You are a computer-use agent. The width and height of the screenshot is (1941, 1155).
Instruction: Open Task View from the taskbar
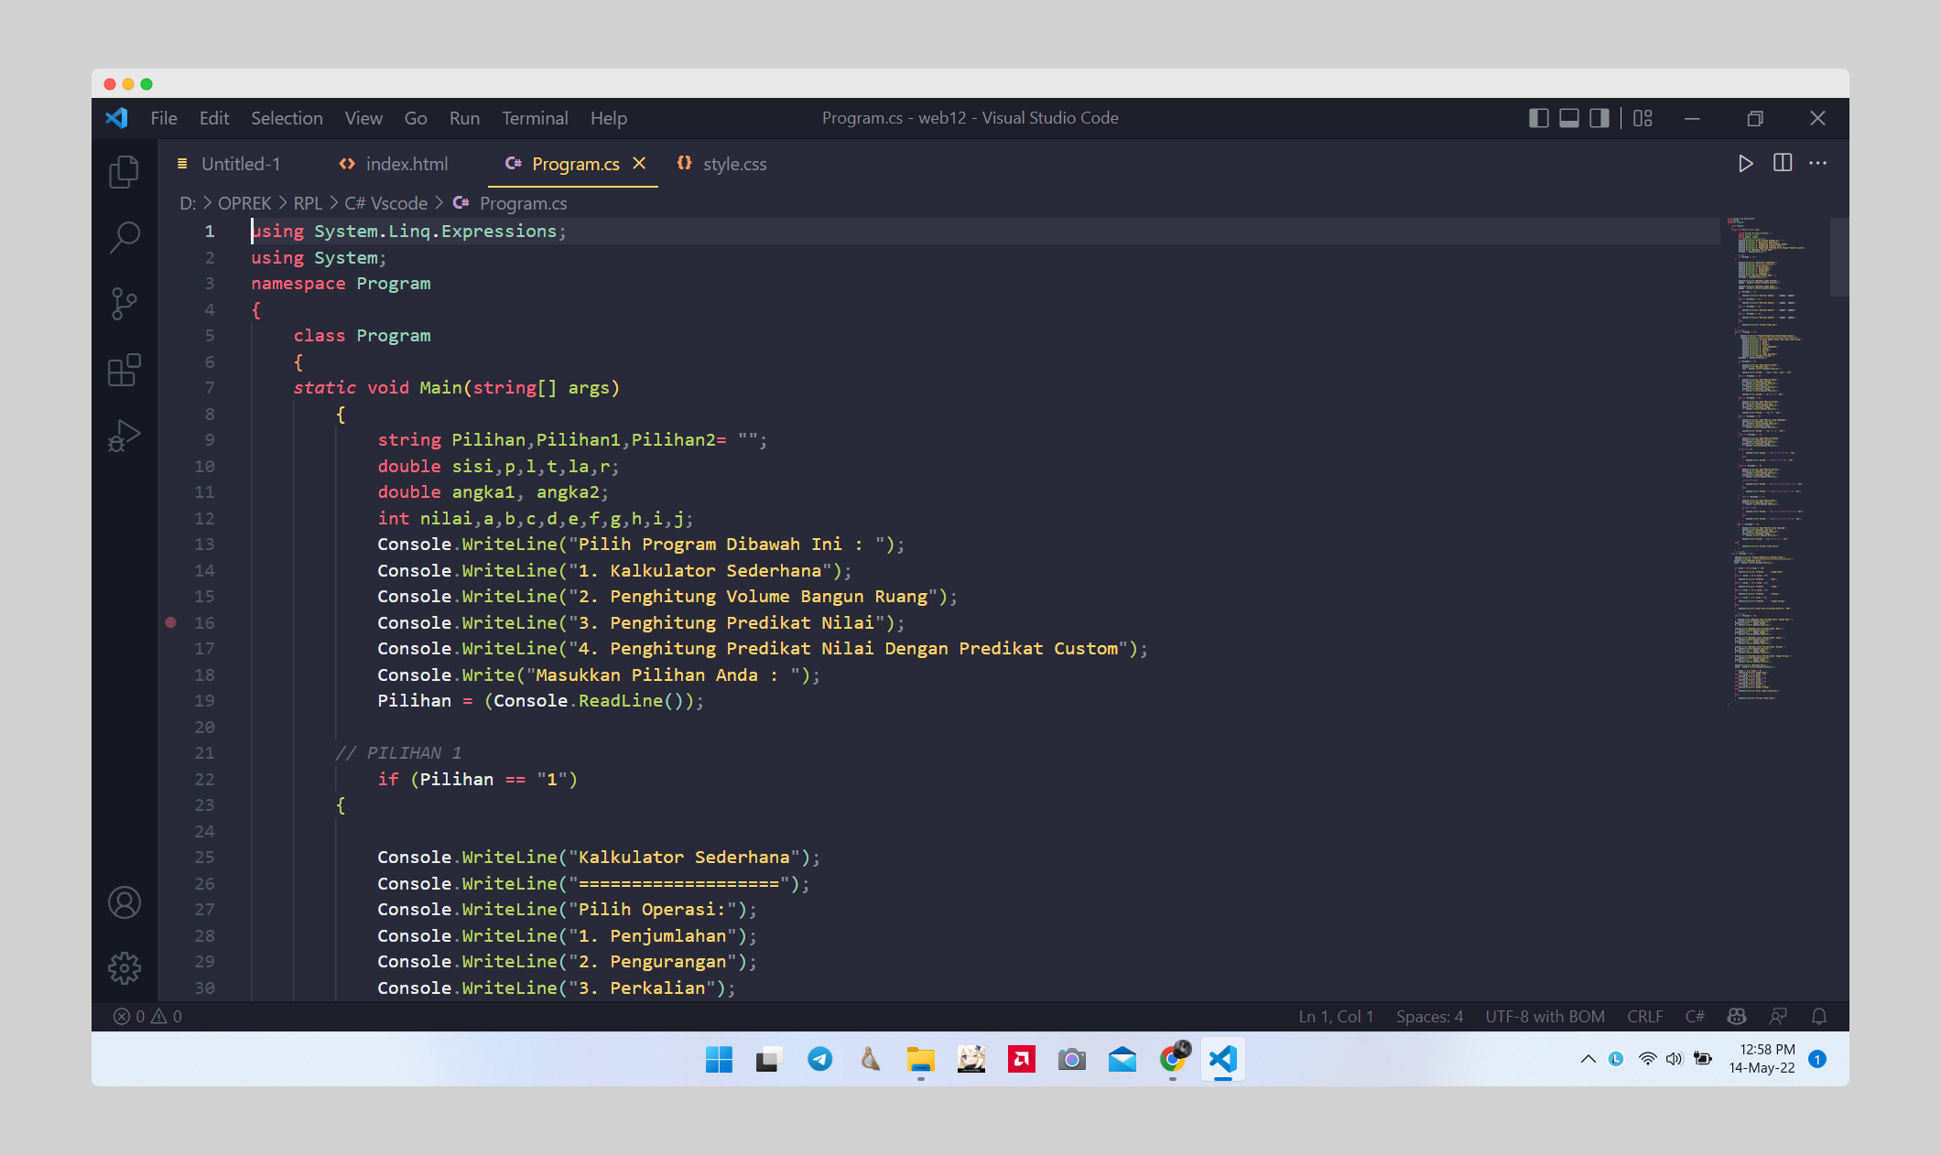pyautogui.click(x=769, y=1060)
